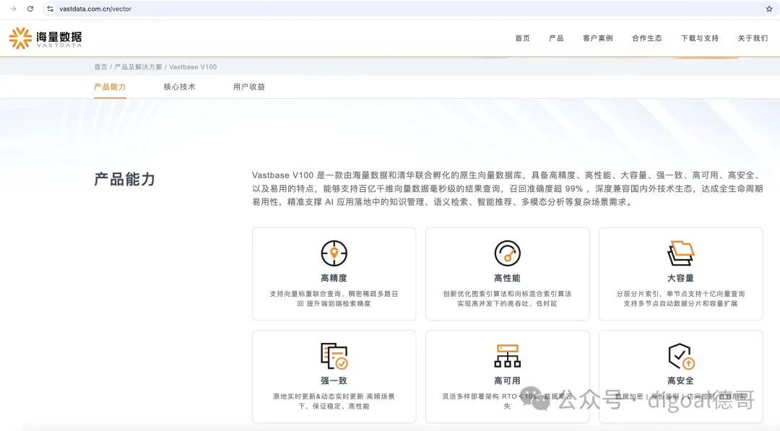Image resolution: width=780 pixels, height=431 pixels.
Task: Open the 客户案例 navigation item
Action: tap(598, 38)
